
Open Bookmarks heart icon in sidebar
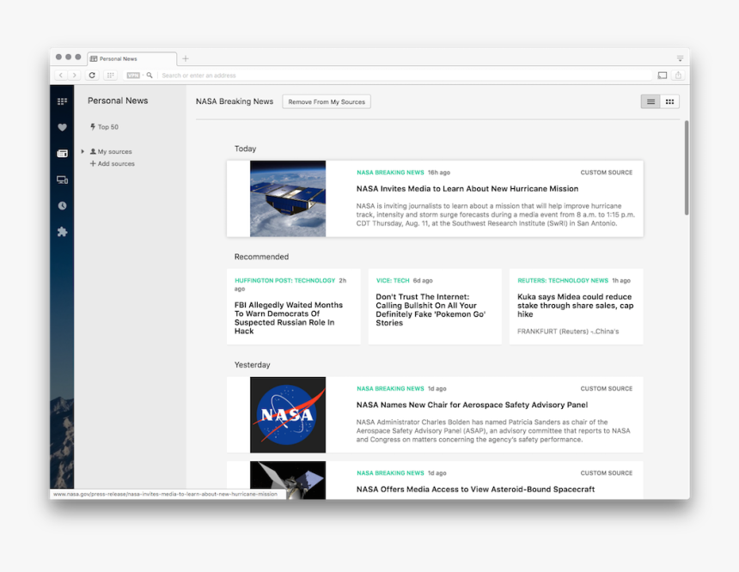click(62, 127)
